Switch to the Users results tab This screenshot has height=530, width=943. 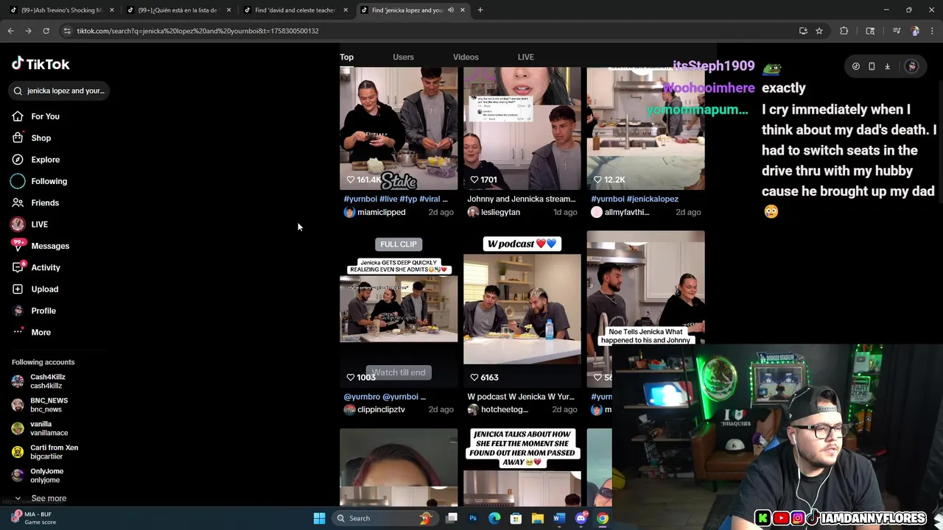[x=403, y=57]
